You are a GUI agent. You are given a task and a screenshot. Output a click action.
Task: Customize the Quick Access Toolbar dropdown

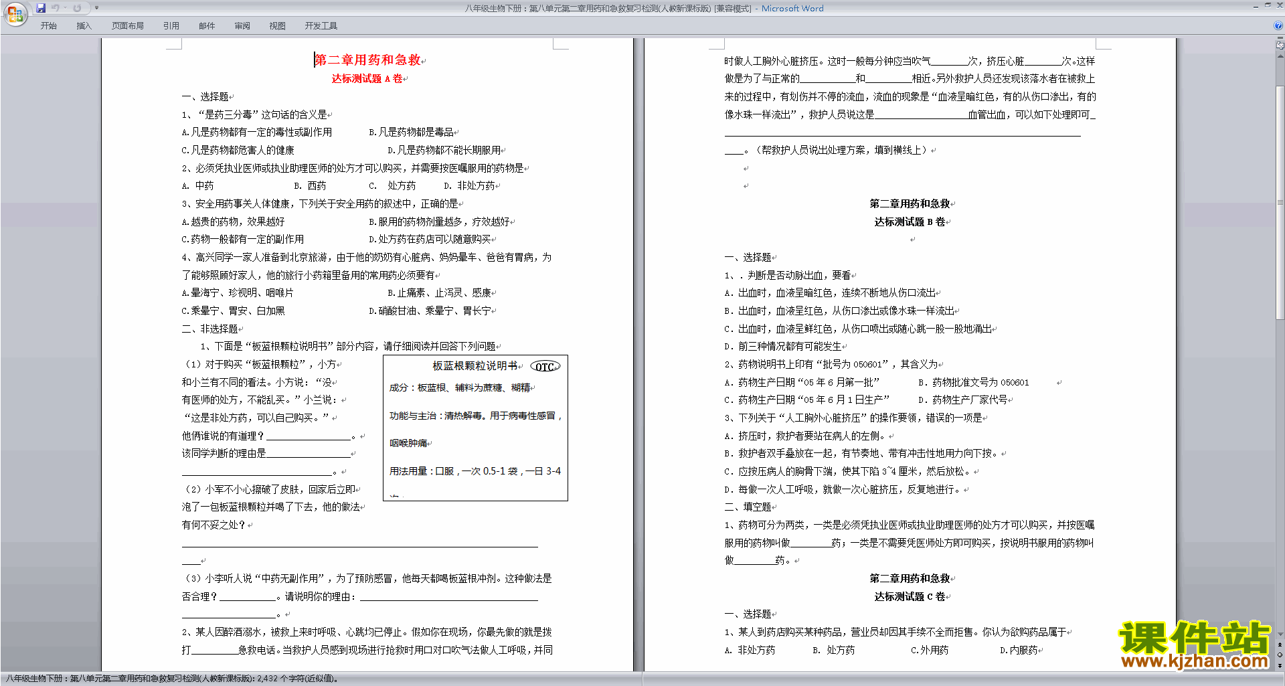point(96,8)
